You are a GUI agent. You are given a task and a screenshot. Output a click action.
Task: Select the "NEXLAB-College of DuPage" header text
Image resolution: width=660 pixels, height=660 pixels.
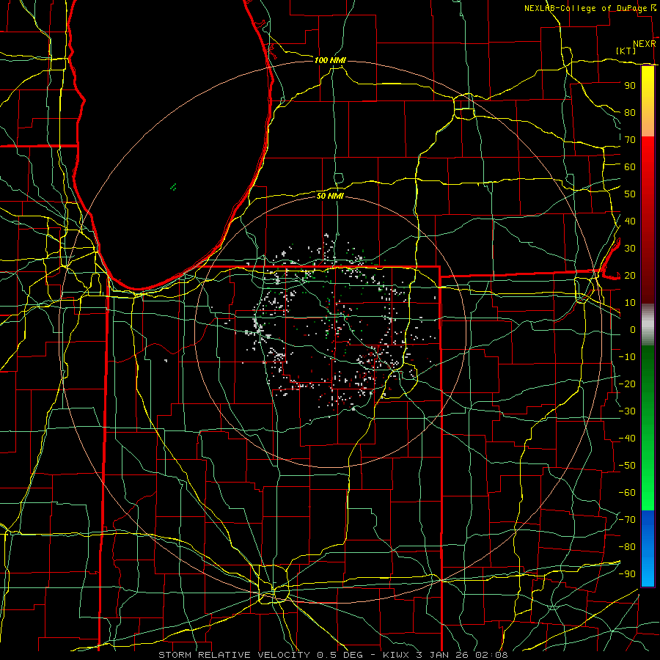[585, 8]
